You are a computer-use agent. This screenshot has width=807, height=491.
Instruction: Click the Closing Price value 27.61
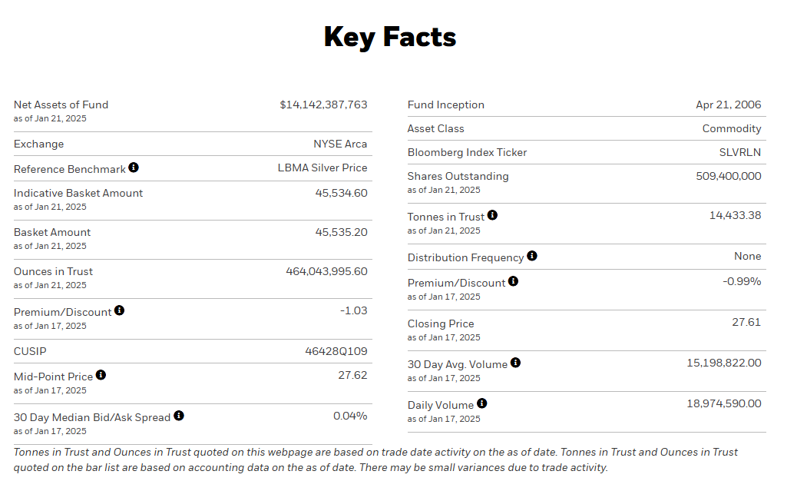(x=746, y=323)
